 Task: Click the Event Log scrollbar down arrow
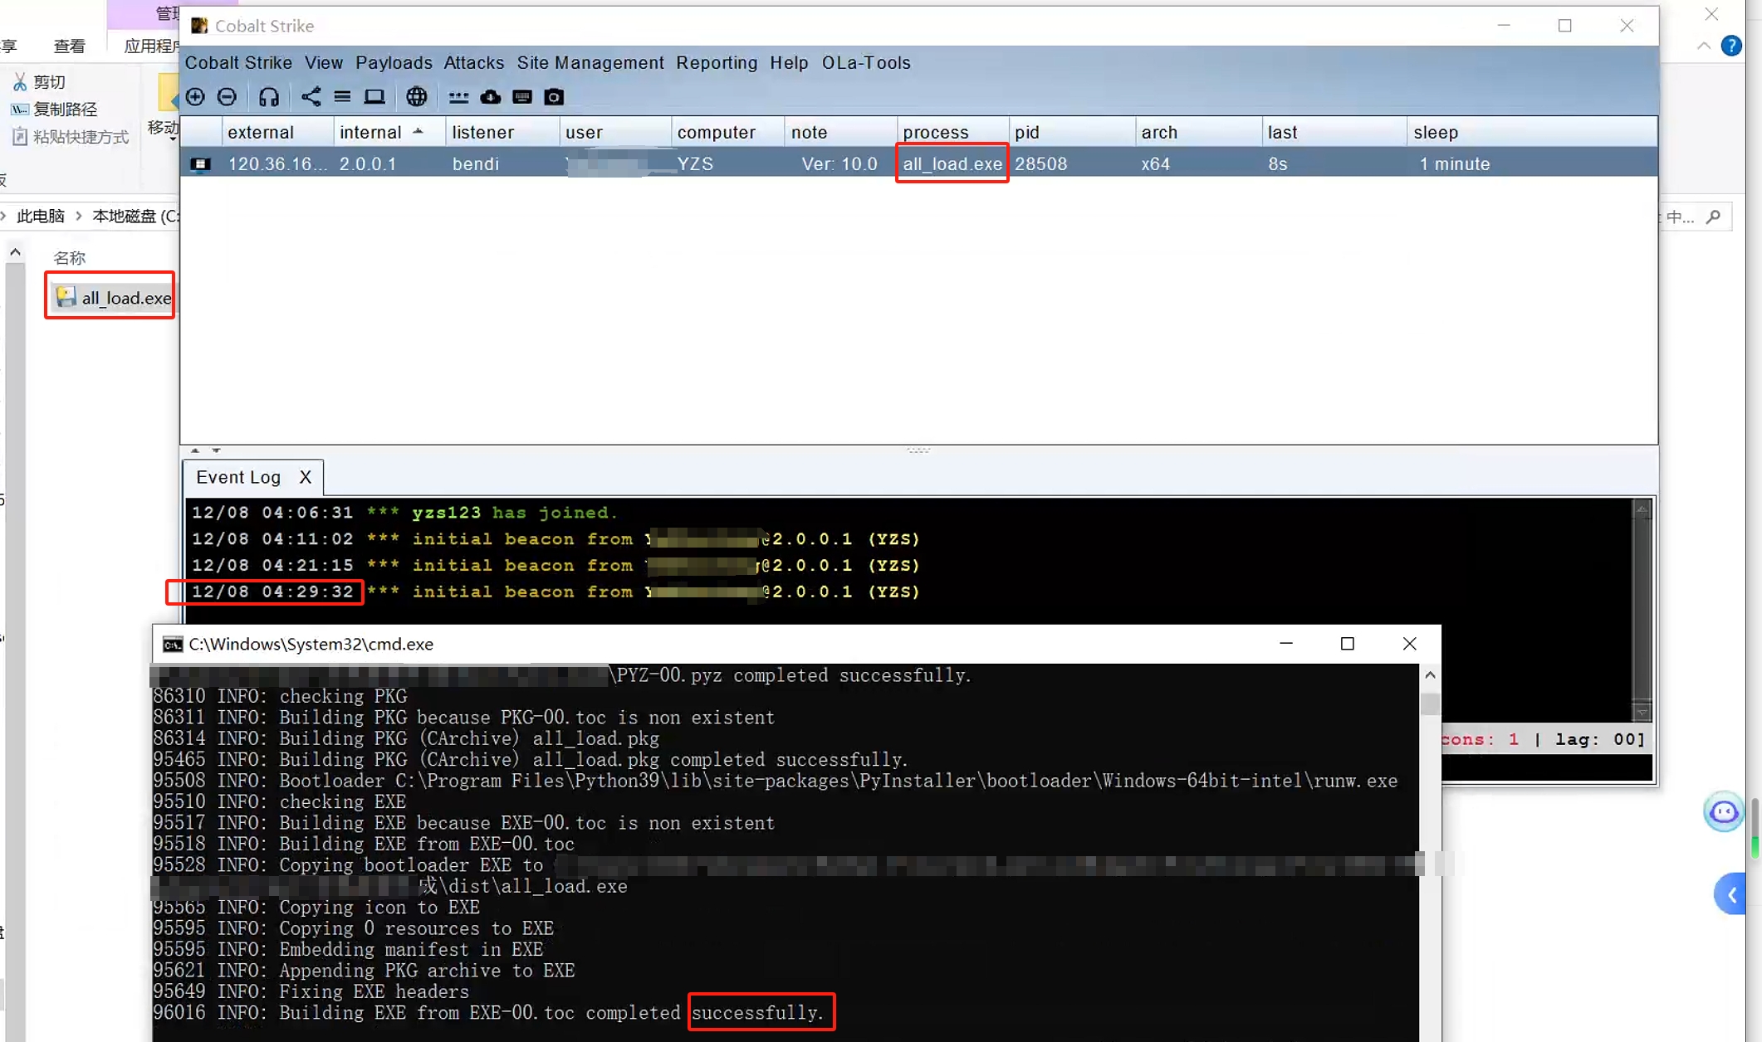click(1642, 713)
